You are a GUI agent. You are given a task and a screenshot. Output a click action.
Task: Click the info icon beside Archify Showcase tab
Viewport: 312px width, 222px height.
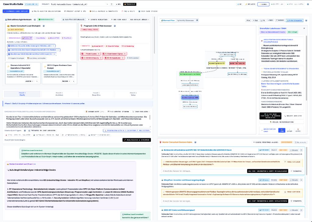(197, 20)
